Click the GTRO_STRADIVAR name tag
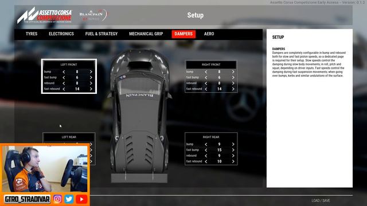The height and width of the screenshot is (206, 367). tap(27, 199)
